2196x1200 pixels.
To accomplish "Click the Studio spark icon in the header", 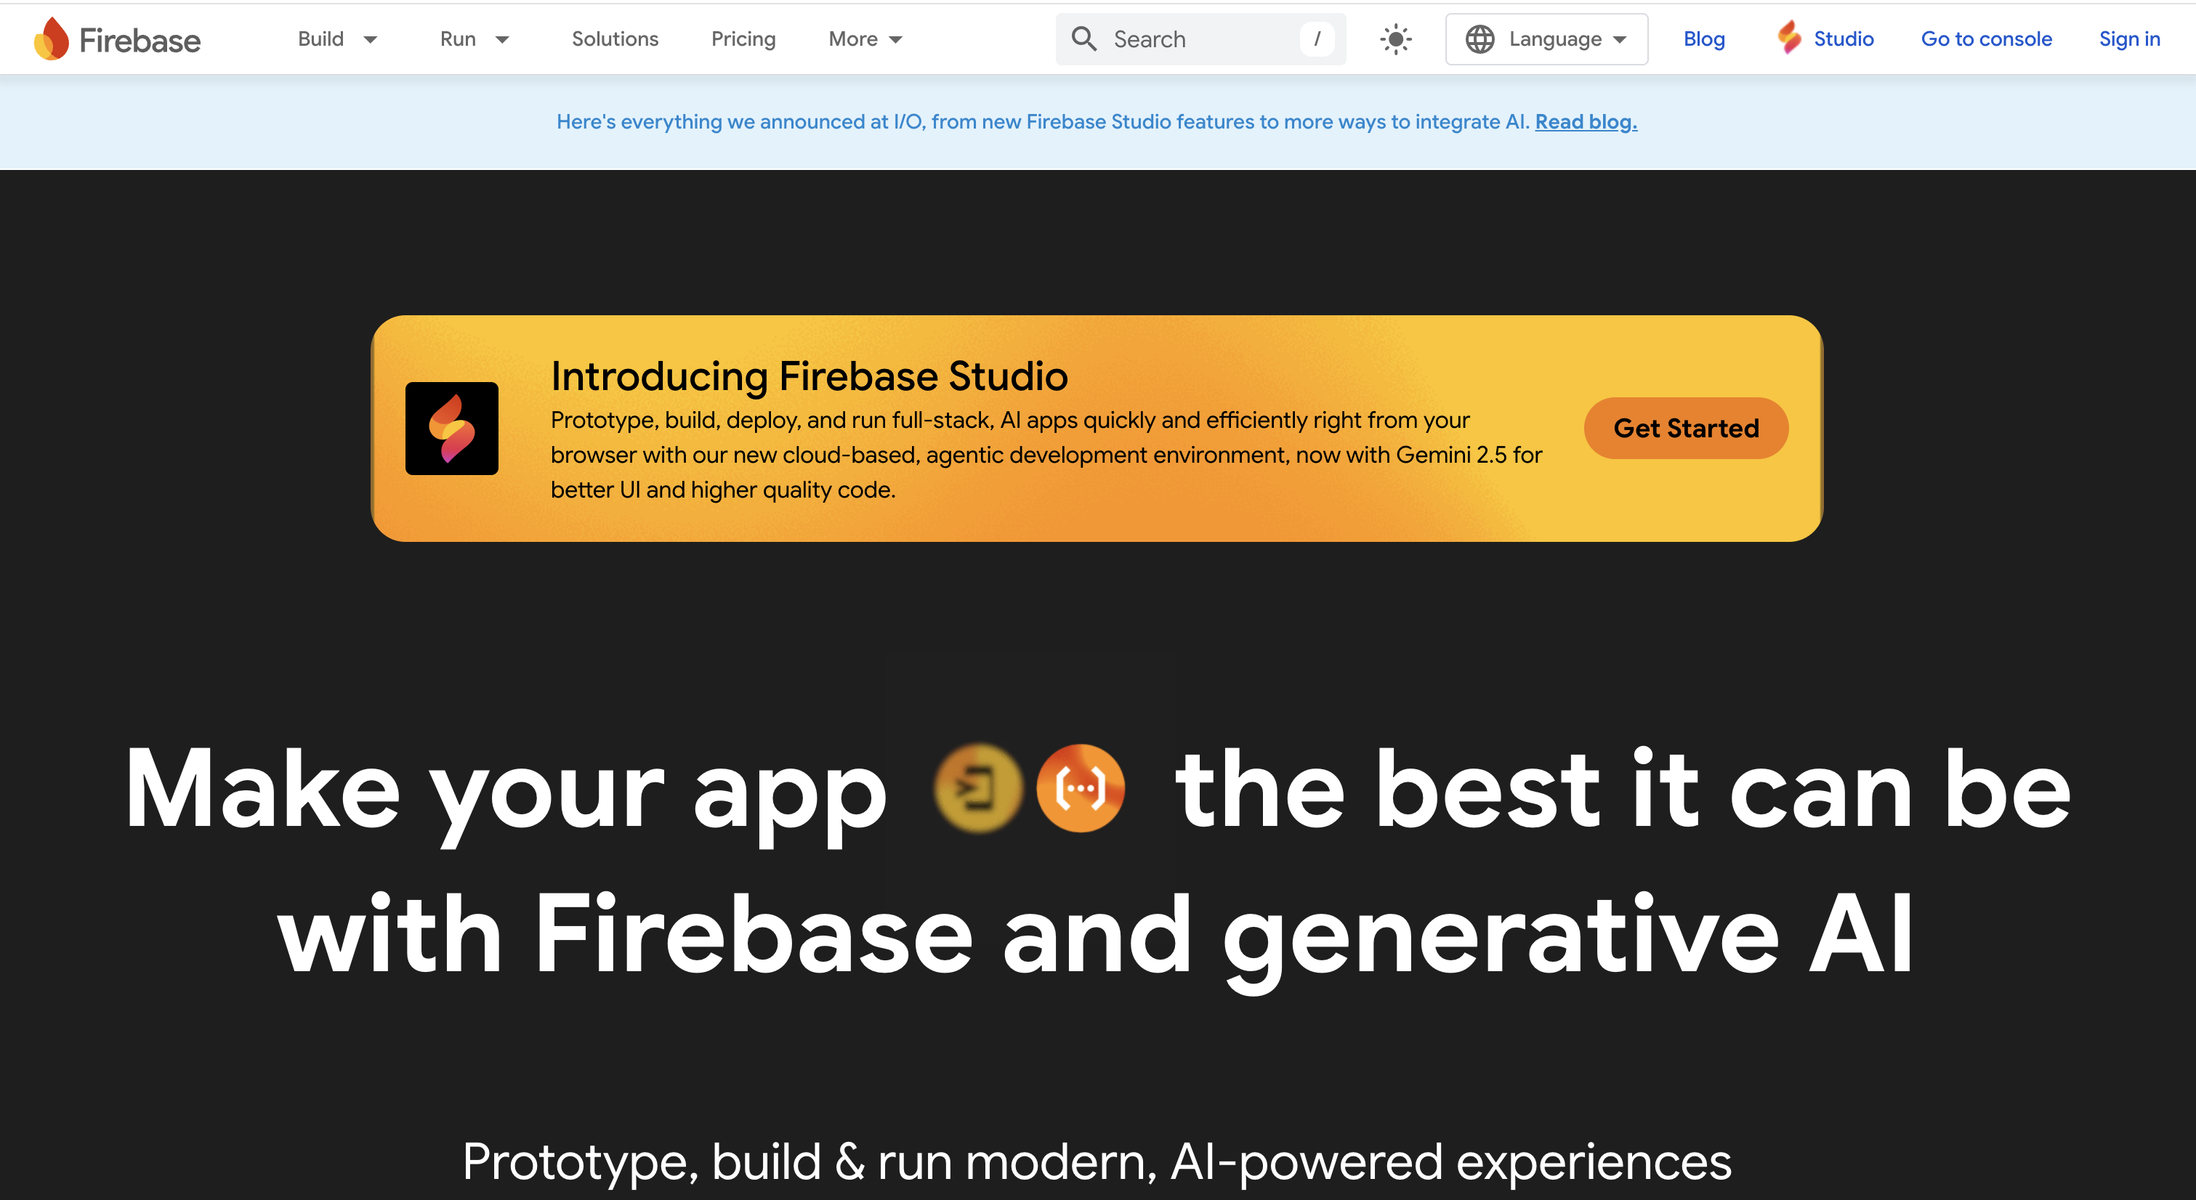I will coord(1789,38).
